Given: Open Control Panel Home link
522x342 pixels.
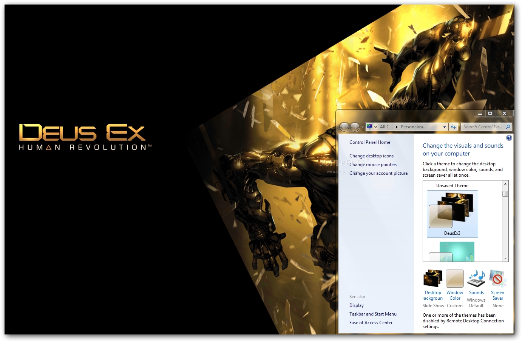Looking at the screenshot, I should [x=370, y=142].
